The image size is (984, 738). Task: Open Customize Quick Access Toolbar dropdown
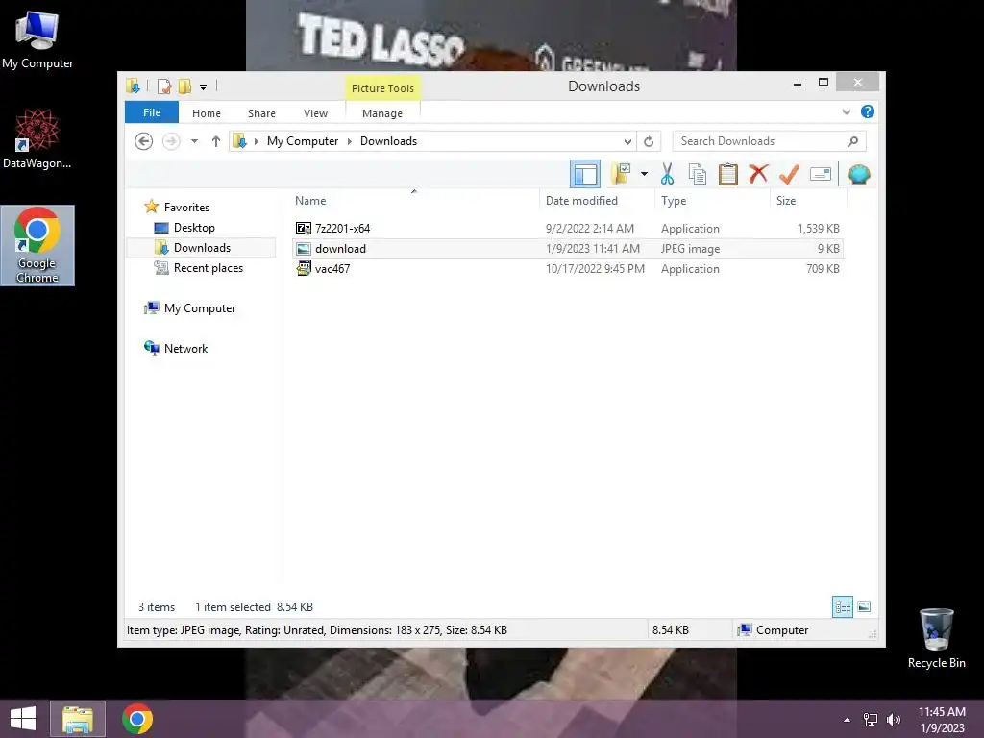pyautogui.click(x=204, y=86)
